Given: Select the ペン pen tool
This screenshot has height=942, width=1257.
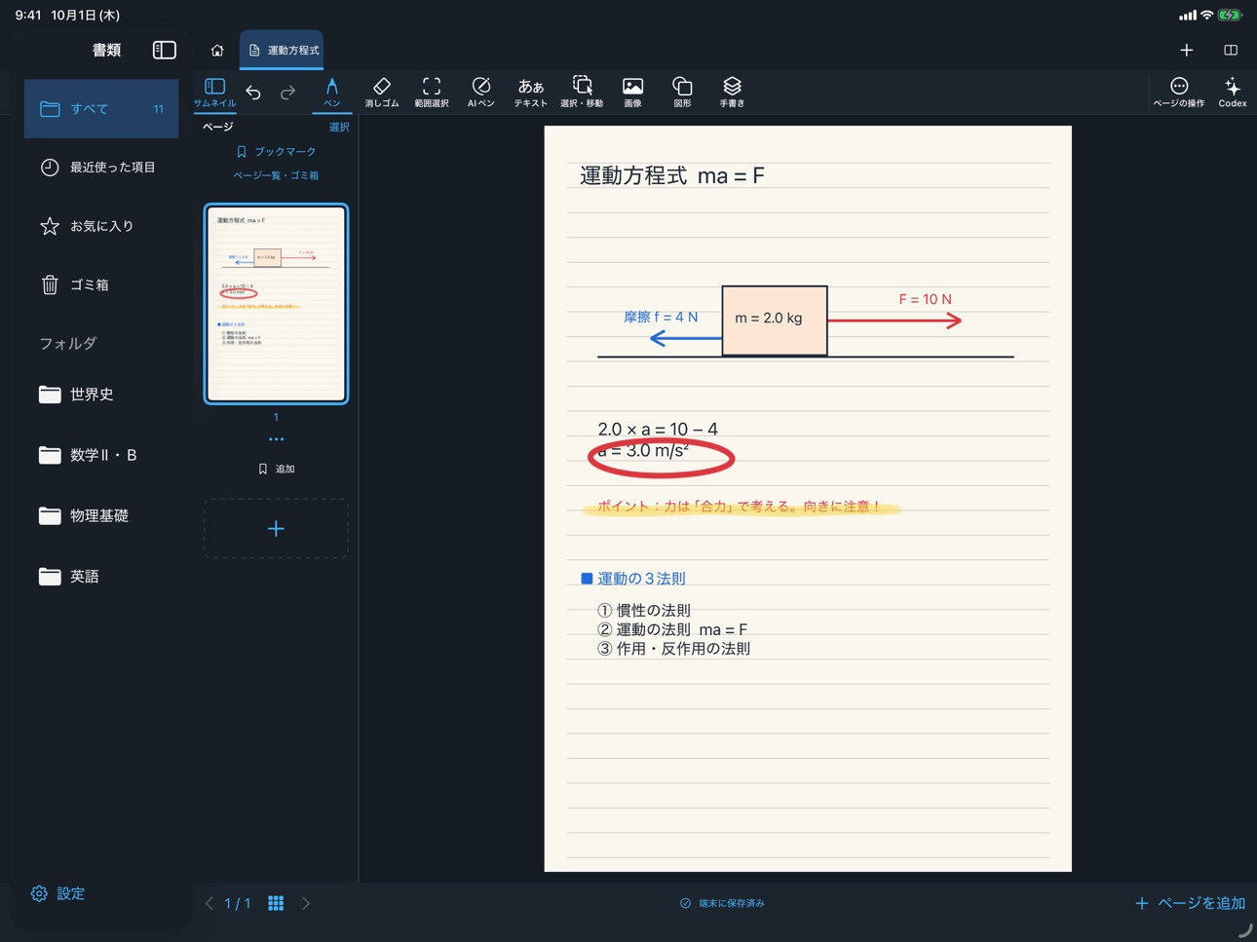Looking at the screenshot, I should (x=332, y=92).
